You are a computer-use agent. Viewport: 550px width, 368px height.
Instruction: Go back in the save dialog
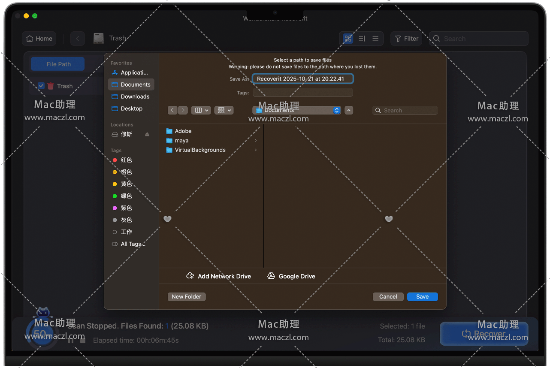pyautogui.click(x=172, y=110)
